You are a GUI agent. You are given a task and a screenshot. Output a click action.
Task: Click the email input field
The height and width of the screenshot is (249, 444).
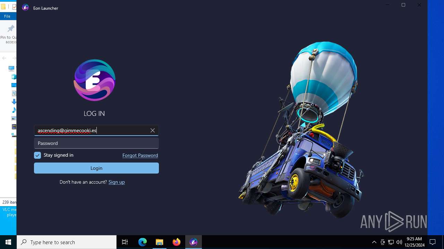[96, 130]
